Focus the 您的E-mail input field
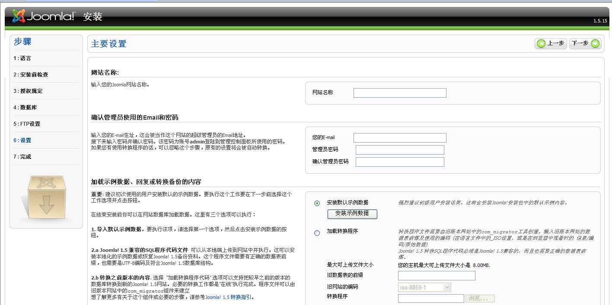This screenshot has width=612, height=305. [x=400, y=138]
